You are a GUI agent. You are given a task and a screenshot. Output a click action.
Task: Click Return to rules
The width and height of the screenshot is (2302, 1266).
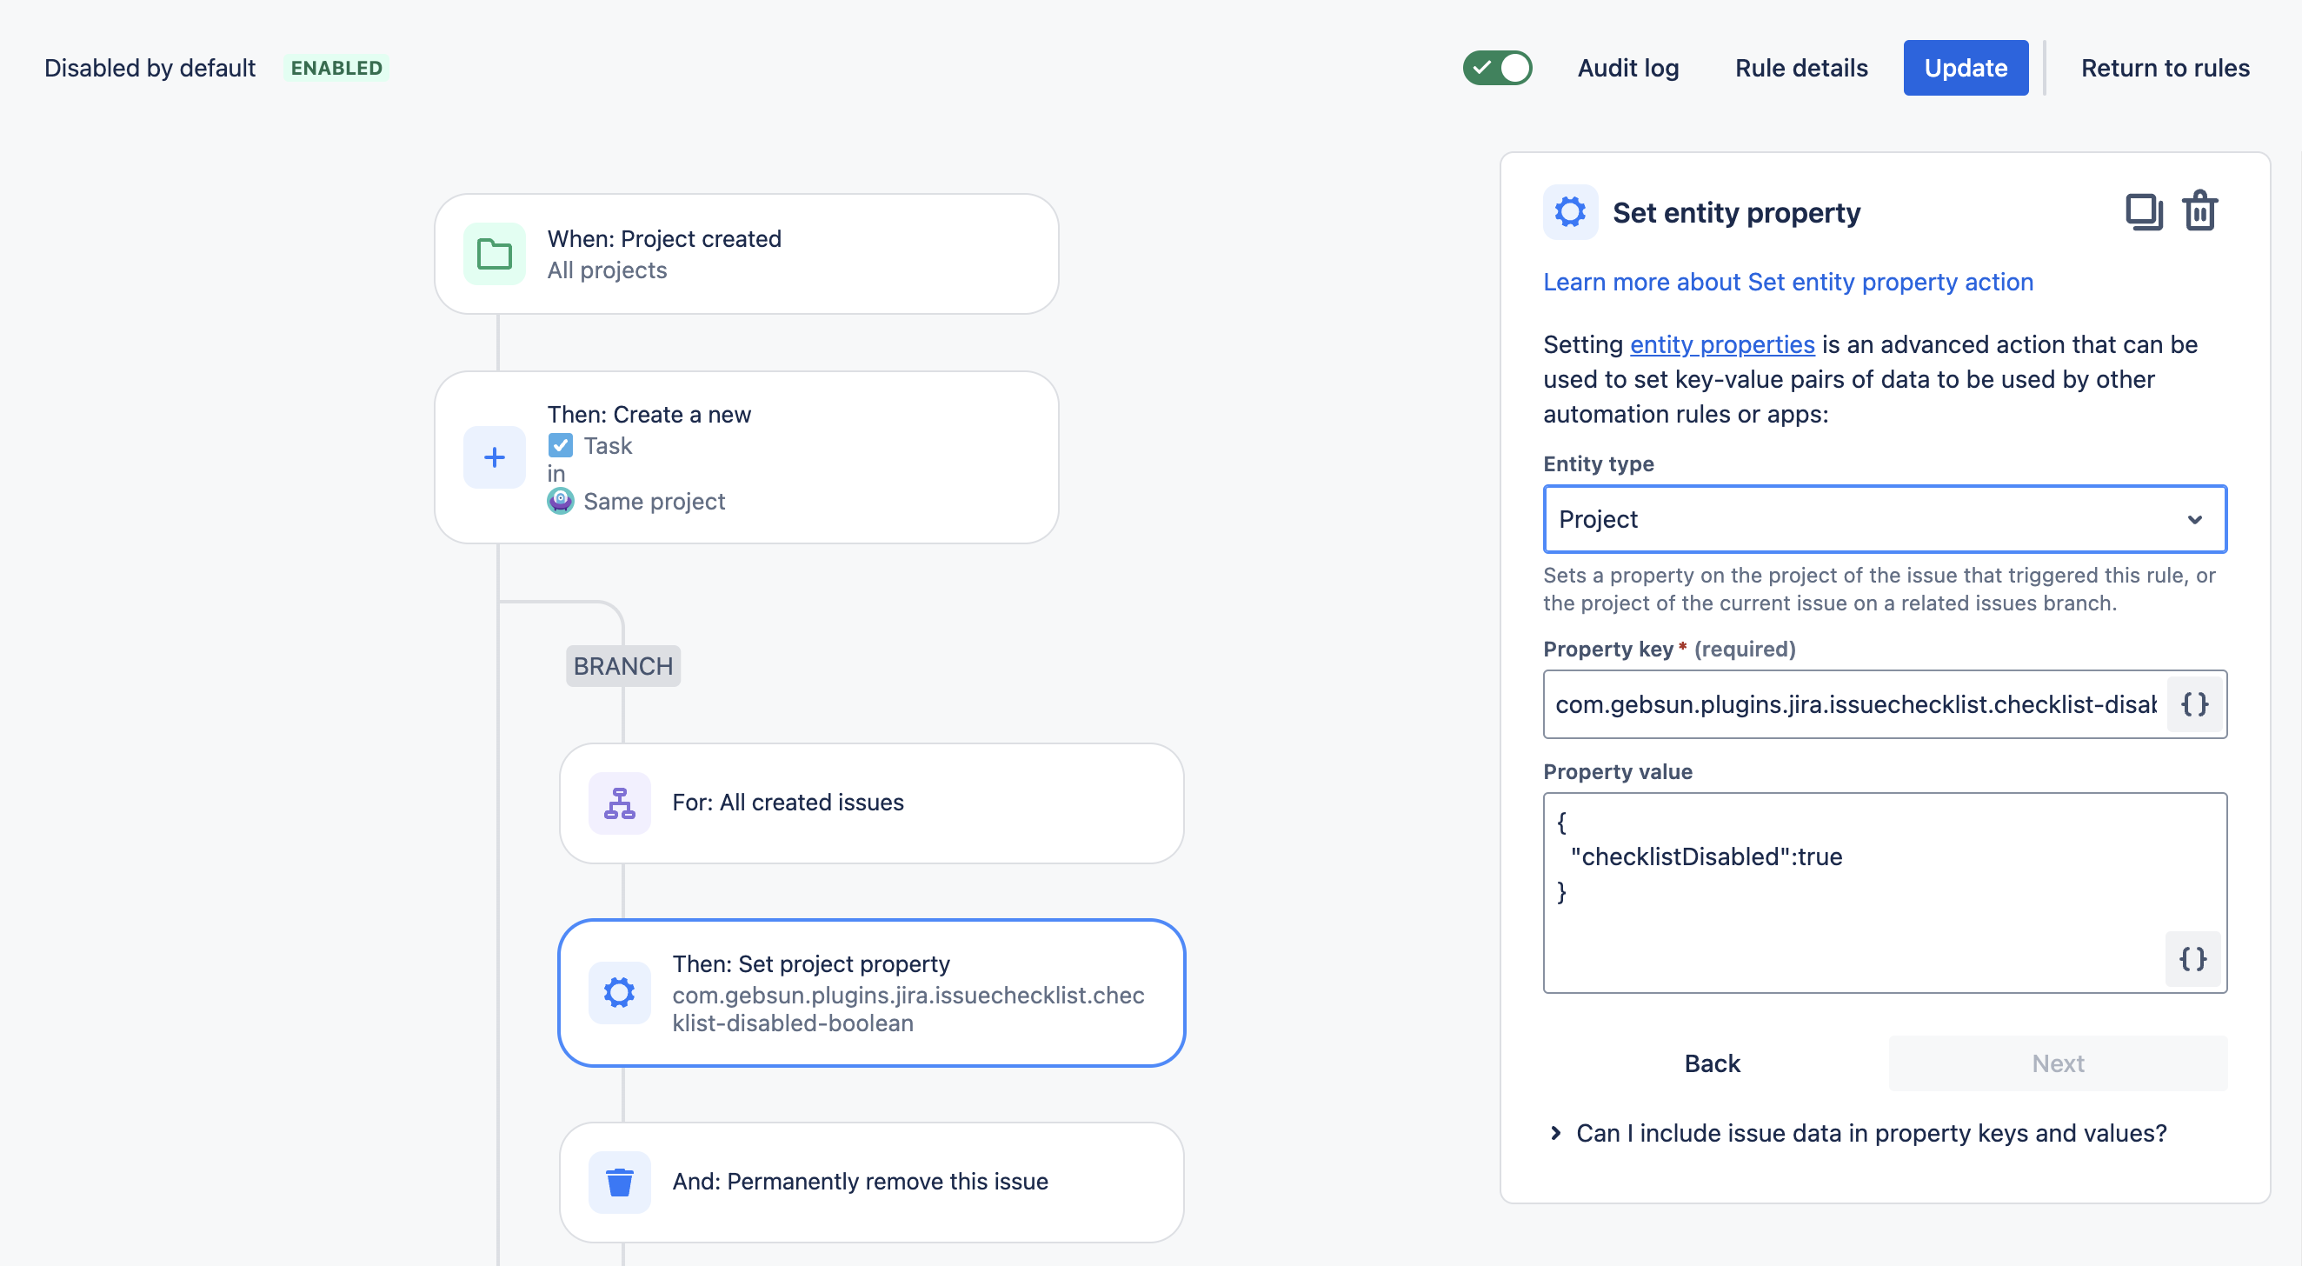click(2165, 68)
